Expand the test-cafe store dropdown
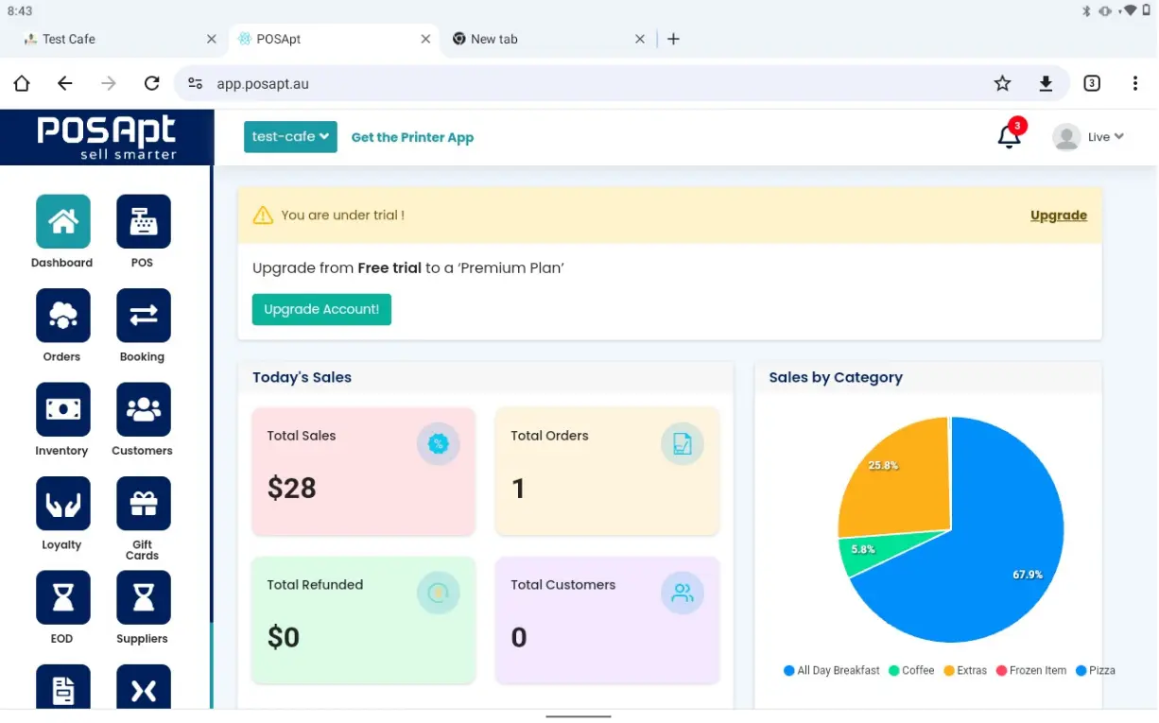1159x723 pixels. (290, 137)
